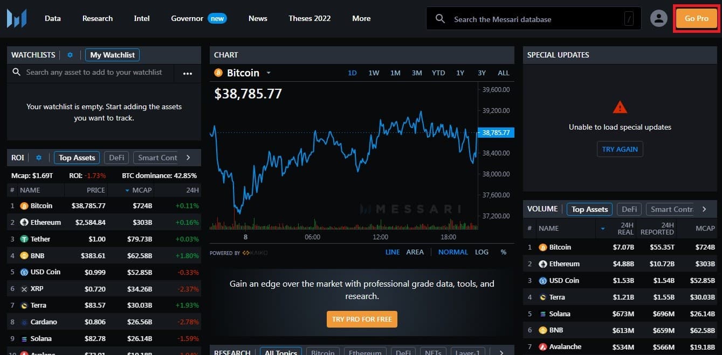Open Watchlists settings gear icon
Image resolution: width=722 pixels, height=355 pixels.
(x=70, y=55)
